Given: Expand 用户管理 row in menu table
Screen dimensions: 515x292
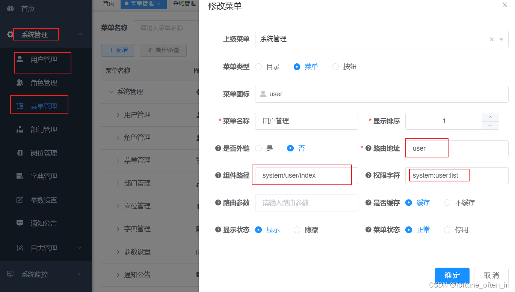Looking at the screenshot, I should pyautogui.click(x=118, y=115).
